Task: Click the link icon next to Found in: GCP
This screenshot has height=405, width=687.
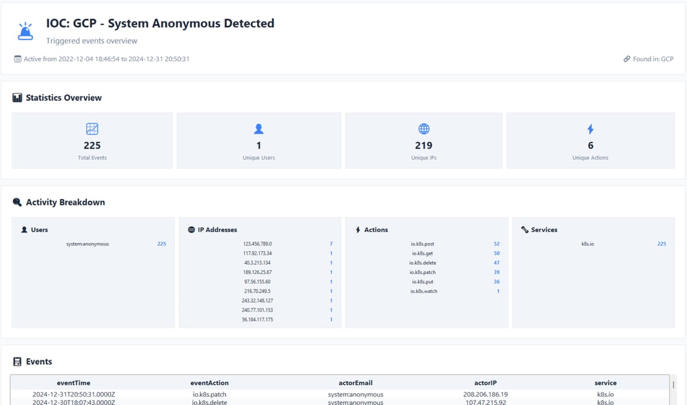Action: pos(627,59)
